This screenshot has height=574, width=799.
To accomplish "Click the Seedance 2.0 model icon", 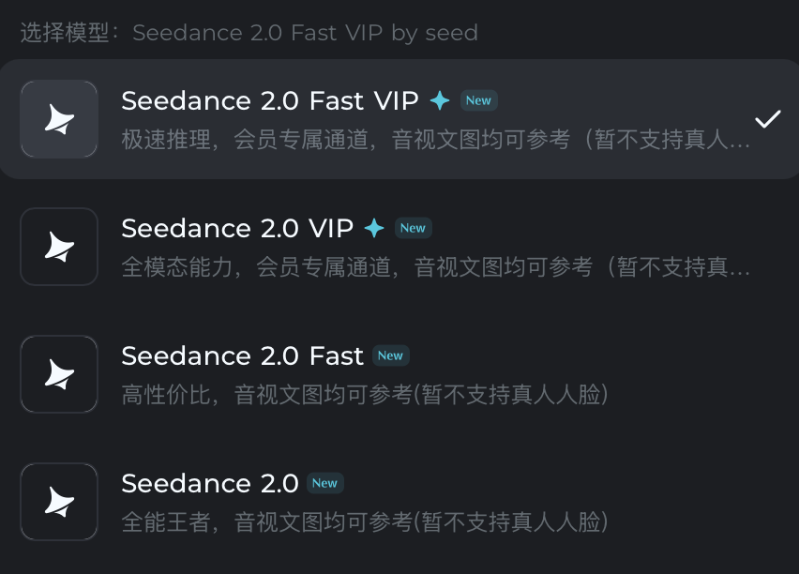I will [59, 502].
